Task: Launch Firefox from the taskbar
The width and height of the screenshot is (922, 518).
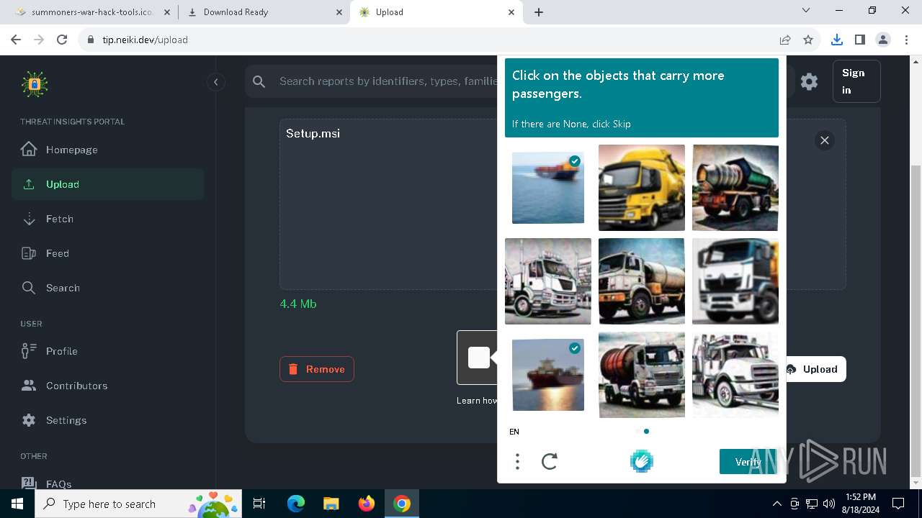Action: click(x=367, y=504)
